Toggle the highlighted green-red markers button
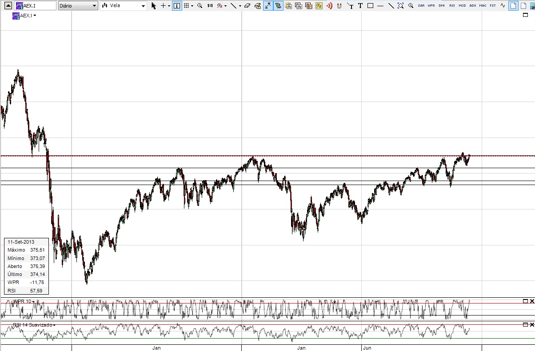The height and width of the screenshot is (351, 535). pyautogui.click(x=278, y=6)
